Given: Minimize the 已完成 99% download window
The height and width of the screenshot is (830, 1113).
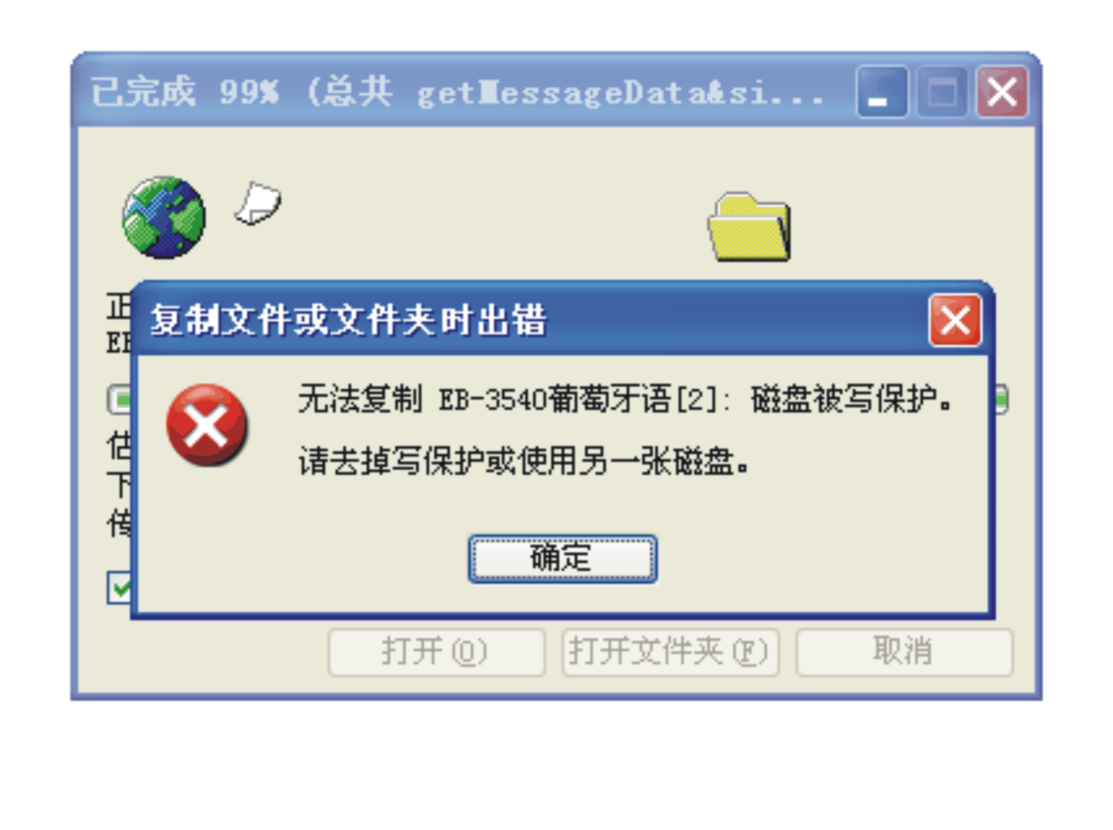Looking at the screenshot, I should 882,92.
